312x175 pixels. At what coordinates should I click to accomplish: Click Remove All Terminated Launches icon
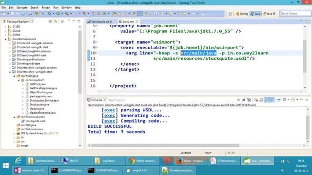pos(249,100)
